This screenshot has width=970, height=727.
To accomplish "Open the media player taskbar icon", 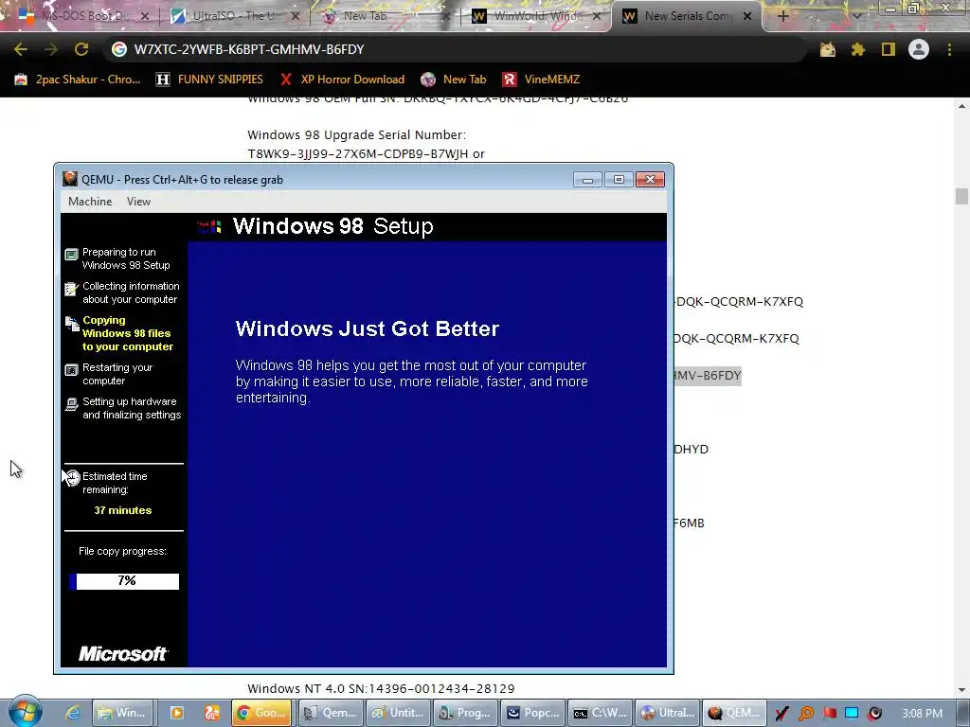I will pyautogui.click(x=177, y=713).
